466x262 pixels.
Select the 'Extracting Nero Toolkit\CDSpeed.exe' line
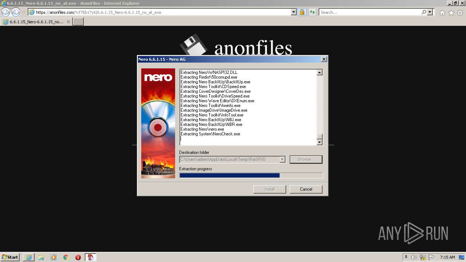(213, 87)
